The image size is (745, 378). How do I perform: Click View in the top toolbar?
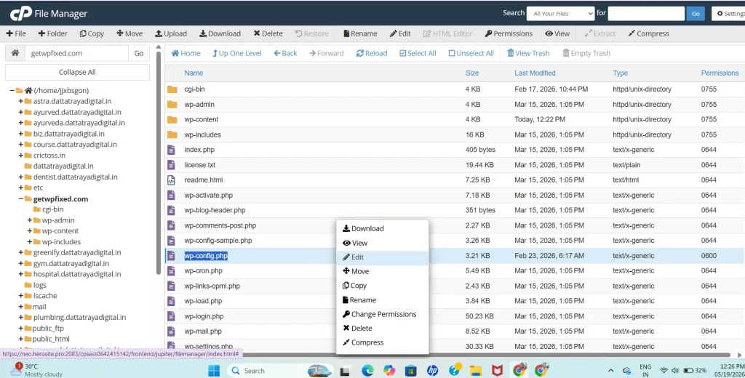[557, 33]
